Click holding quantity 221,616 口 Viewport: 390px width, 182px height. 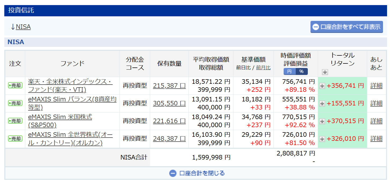tap(169, 121)
